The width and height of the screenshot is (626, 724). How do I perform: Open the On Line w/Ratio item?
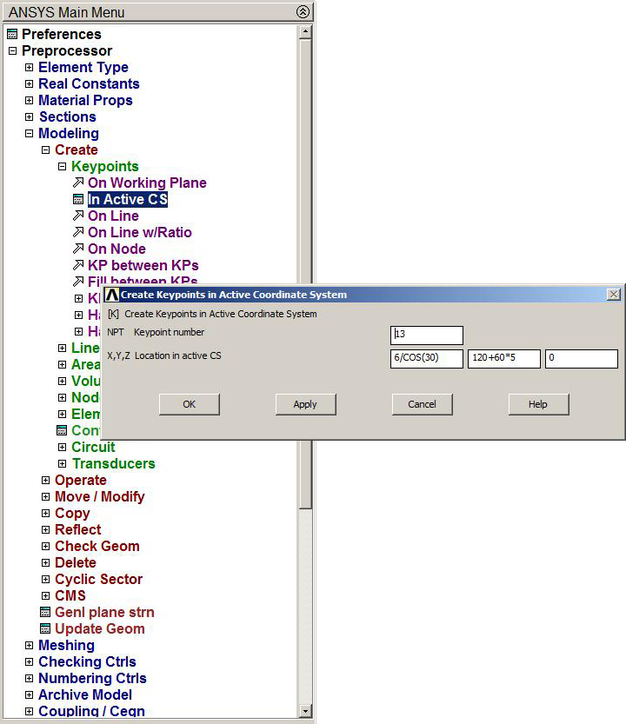coord(139,233)
